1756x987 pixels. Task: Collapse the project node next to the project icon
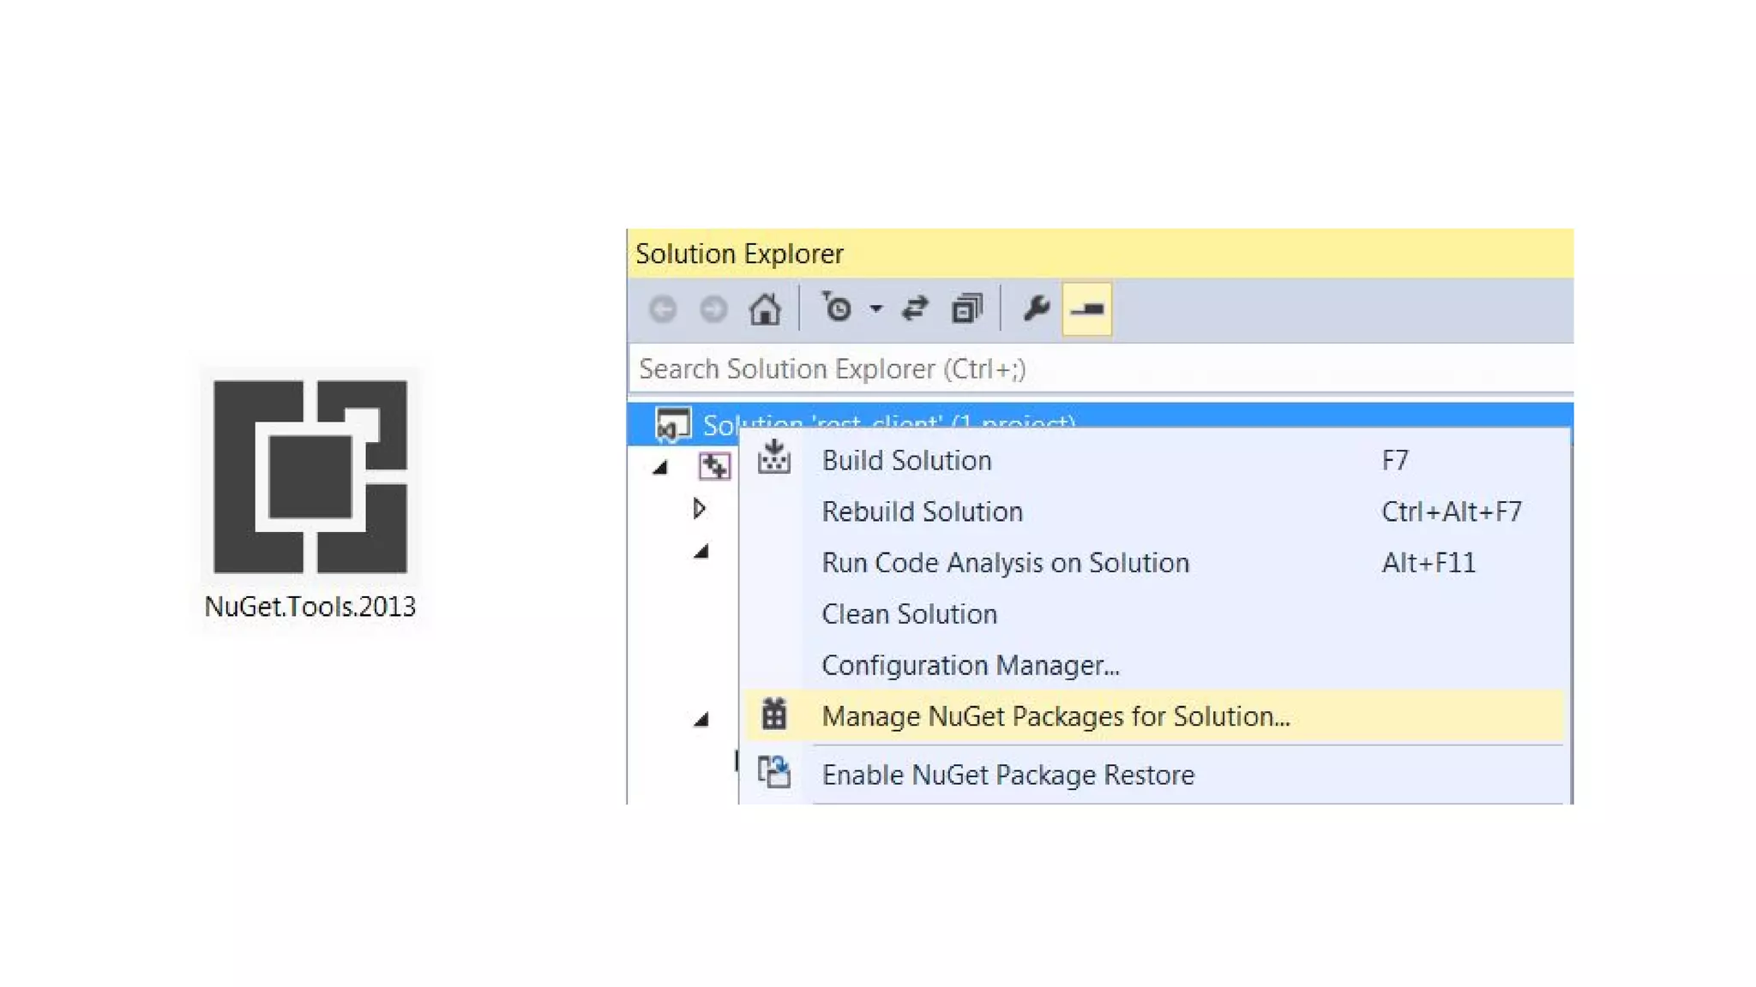click(660, 468)
